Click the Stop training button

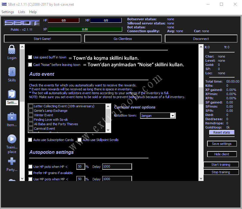tap(221, 172)
